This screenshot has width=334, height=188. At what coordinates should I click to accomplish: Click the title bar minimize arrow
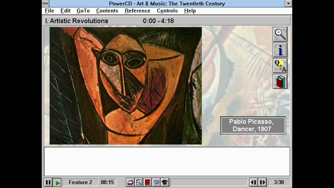pos(289,3)
